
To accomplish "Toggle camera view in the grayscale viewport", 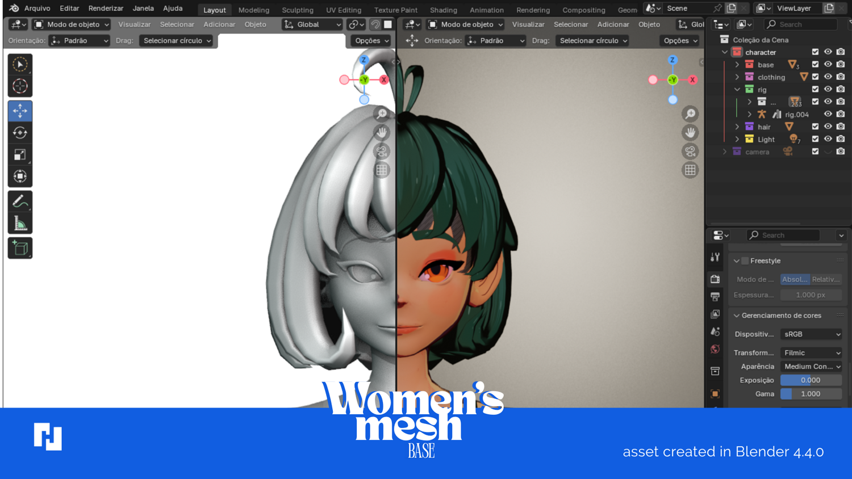I will tap(382, 152).
